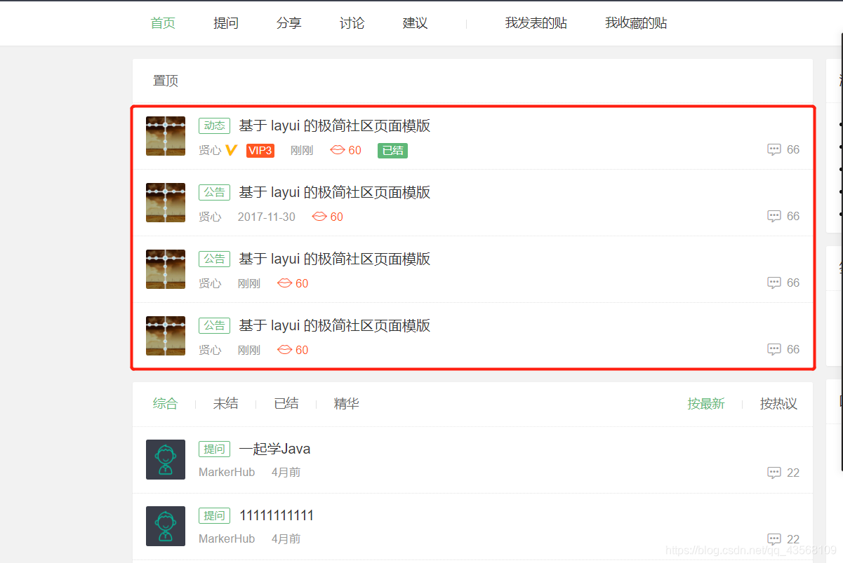
Task: Sort posts with 按热议
Action: pos(778,403)
